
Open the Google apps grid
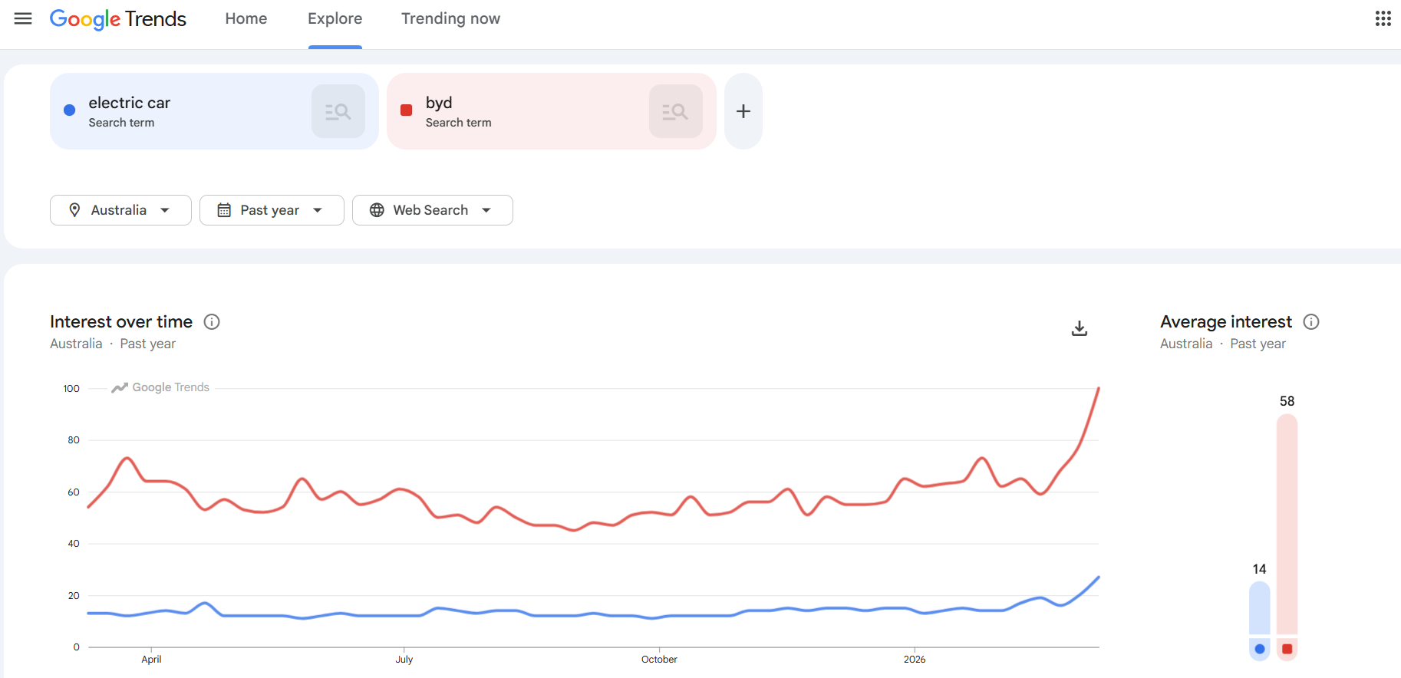tap(1383, 18)
